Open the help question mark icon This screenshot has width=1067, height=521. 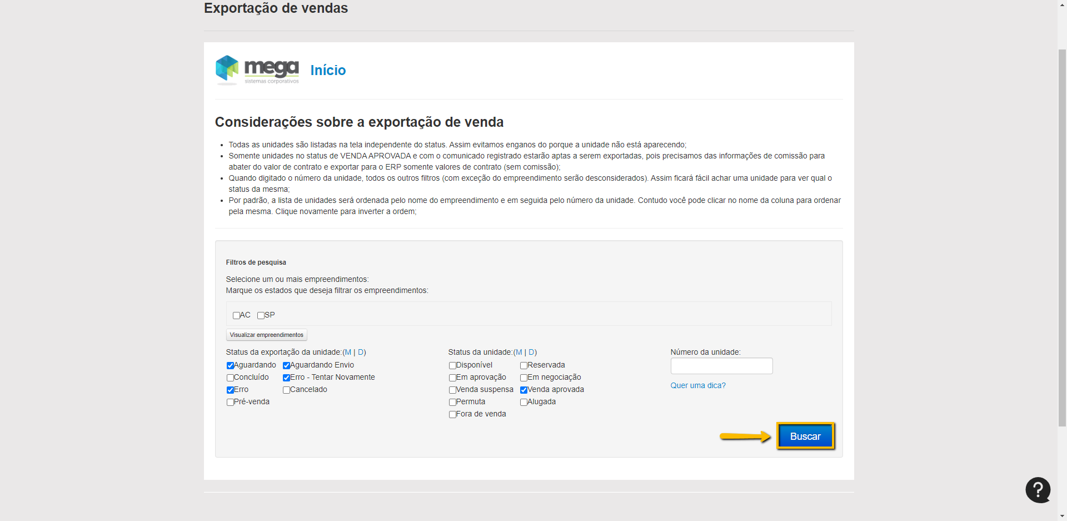pos(1038,490)
